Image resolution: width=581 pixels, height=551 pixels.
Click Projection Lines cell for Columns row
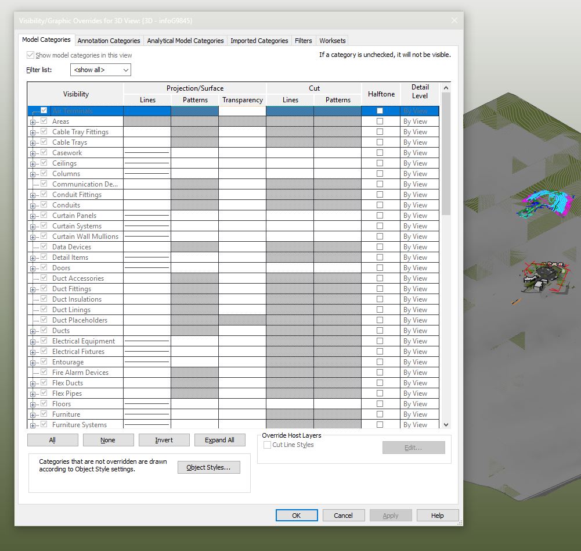pos(147,173)
